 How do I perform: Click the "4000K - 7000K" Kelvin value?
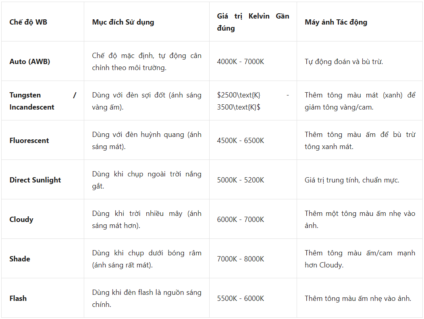pos(240,62)
